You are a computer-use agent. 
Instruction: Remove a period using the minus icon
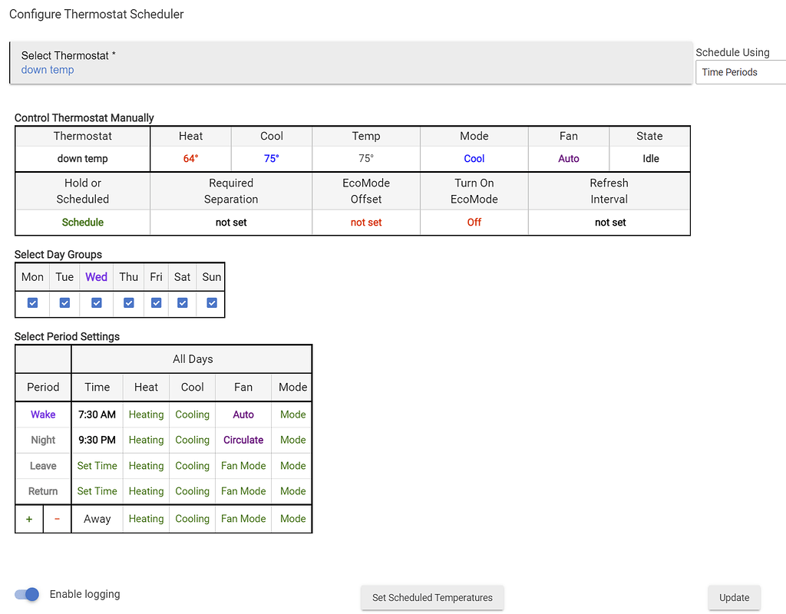[x=57, y=519]
